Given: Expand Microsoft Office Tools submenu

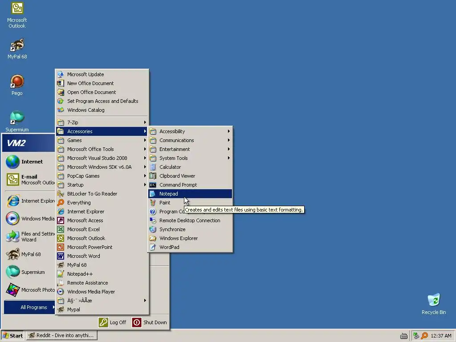Looking at the screenshot, I should tap(102, 149).
